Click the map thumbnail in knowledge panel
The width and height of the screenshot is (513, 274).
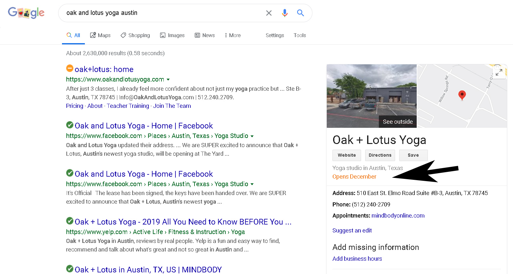[462, 96]
